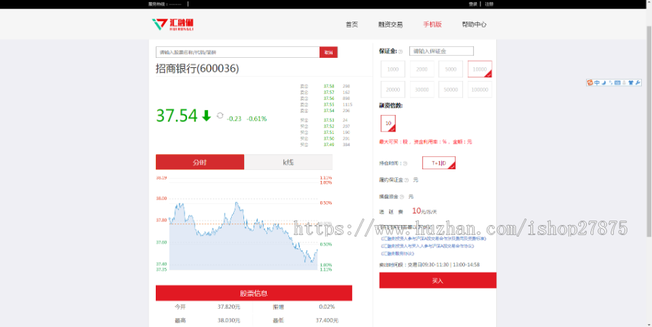Open 融资交易 in the navigation bar
This screenshot has width=652, height=327.
(x=390, y=25)
